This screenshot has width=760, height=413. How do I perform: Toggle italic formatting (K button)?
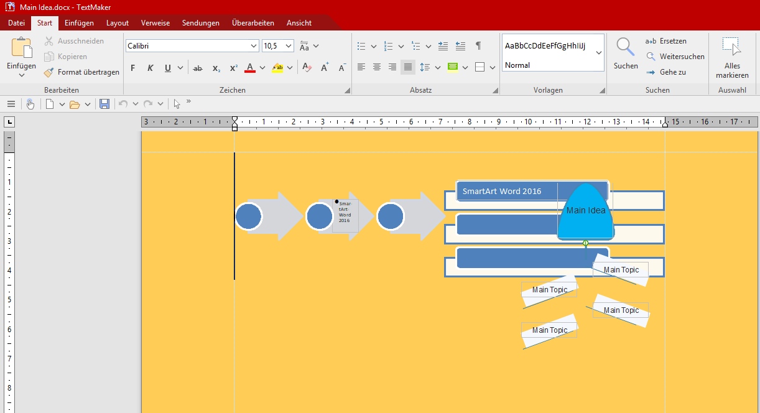point(150,68)
